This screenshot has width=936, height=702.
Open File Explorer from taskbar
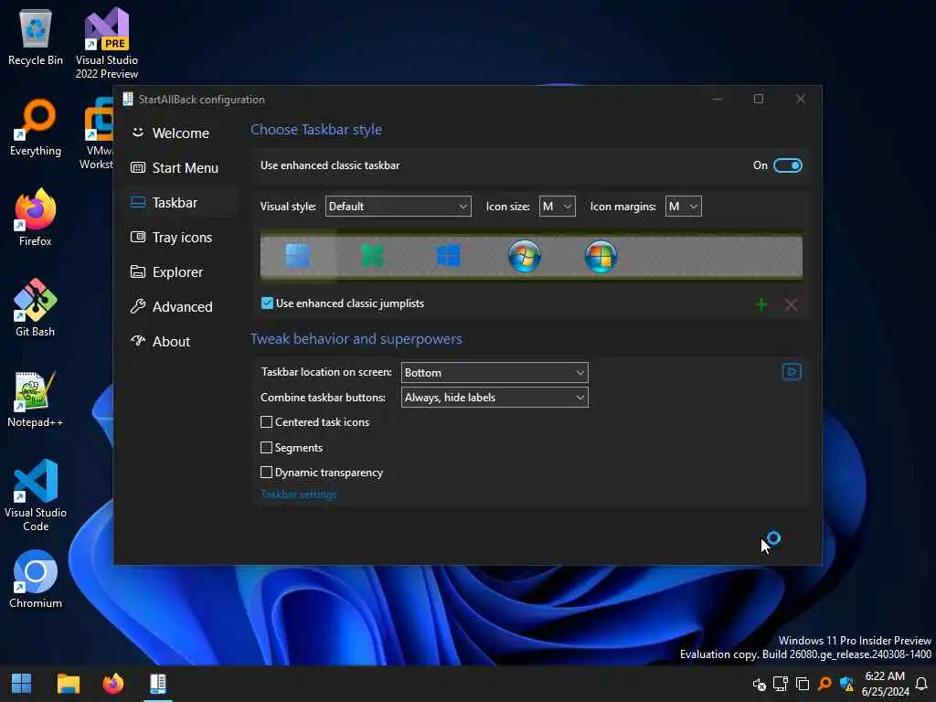[x=68, y=684]
